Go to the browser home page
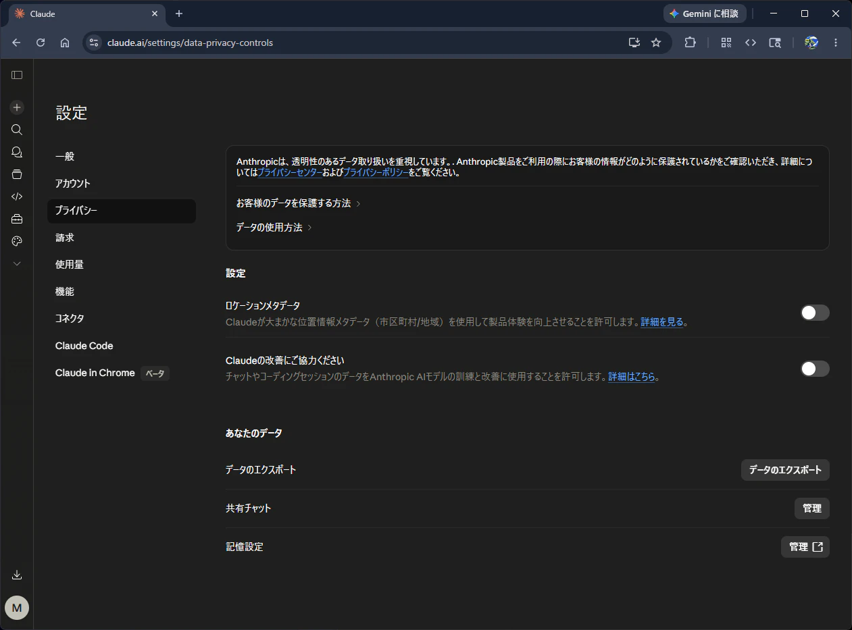Image resolution: width=852 pixels, height=630 pixels. [65, 43]
